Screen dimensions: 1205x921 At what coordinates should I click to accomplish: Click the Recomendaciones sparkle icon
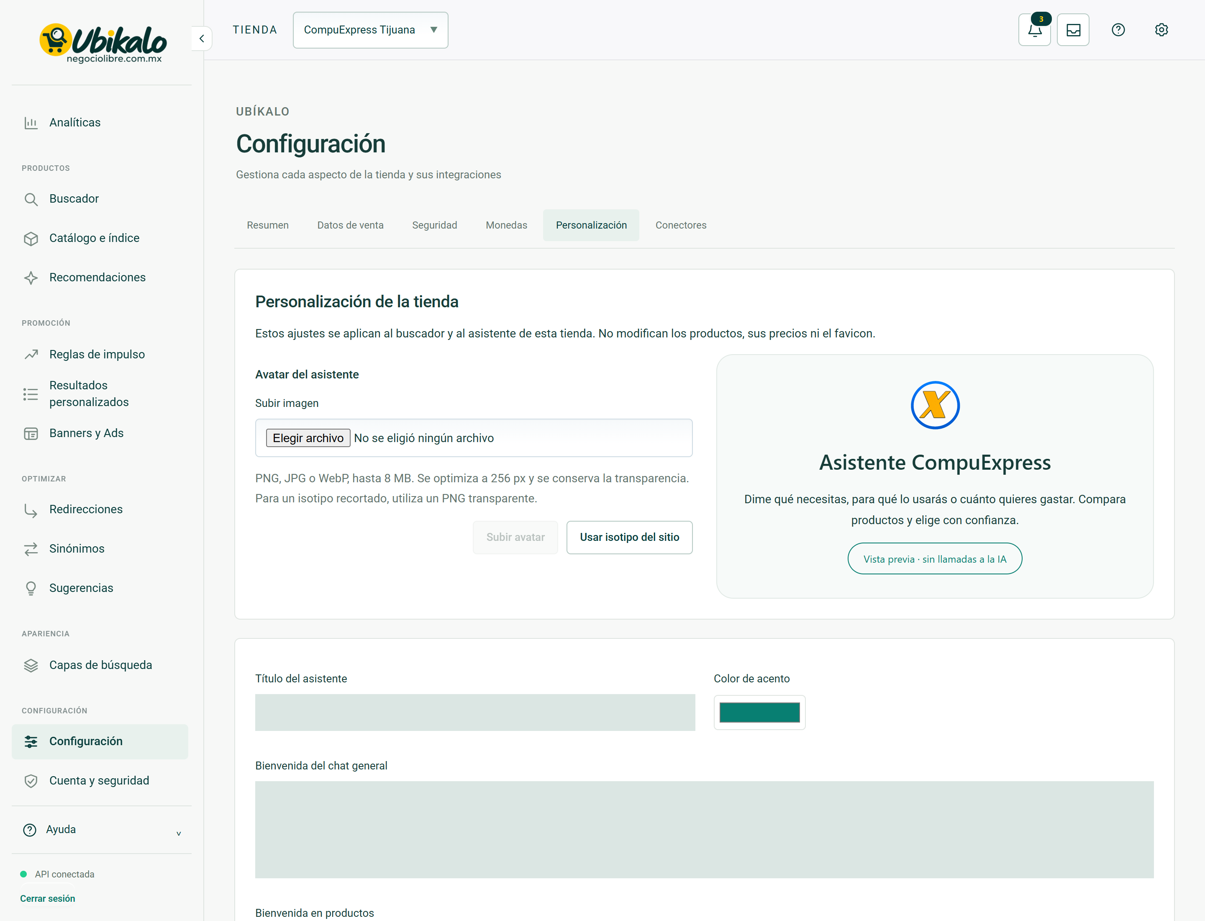click(x=31, y=278)
